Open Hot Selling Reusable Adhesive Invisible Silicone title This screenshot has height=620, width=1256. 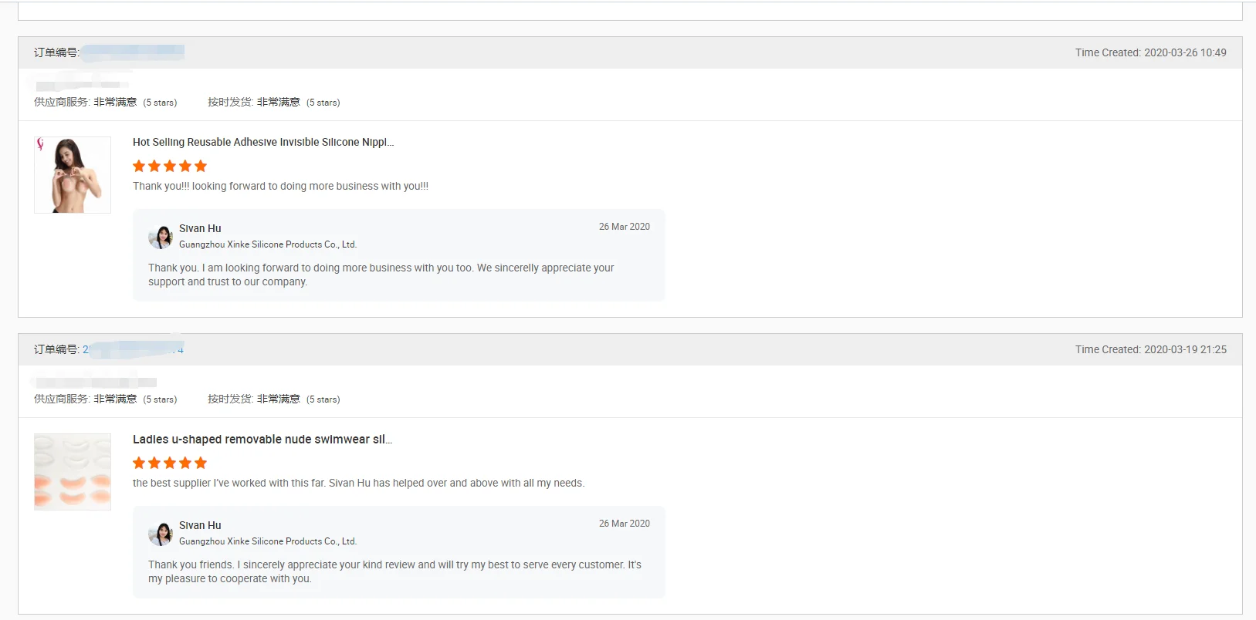point(263,142)
